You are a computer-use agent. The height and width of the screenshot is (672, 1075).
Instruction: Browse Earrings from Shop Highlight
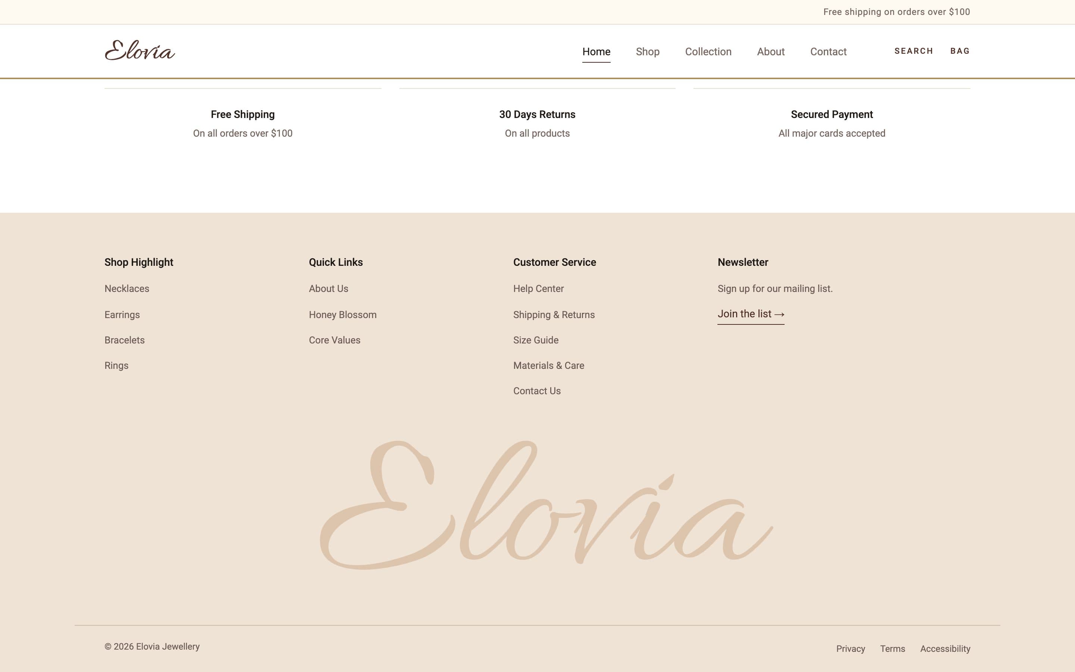click(122, 315)
